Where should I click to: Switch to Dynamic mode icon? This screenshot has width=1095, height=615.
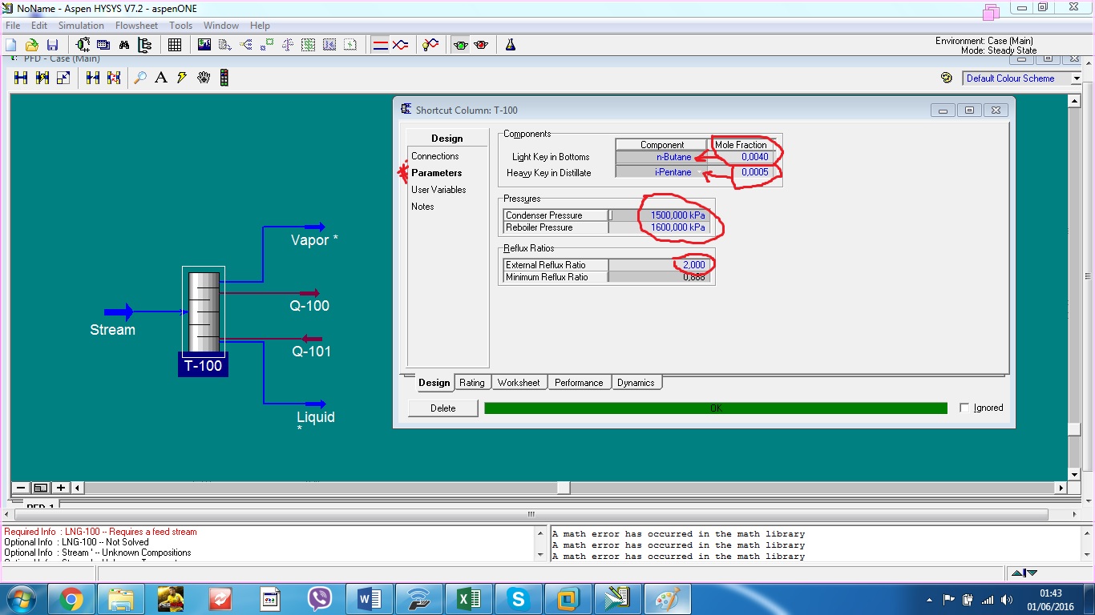coord(401,45)
